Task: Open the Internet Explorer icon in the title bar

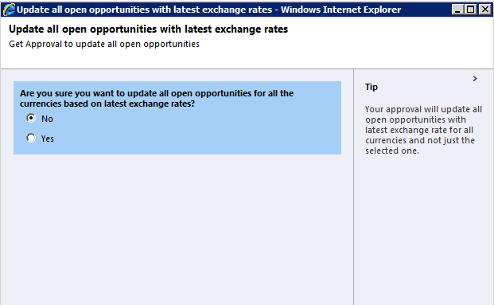Action: pos(9,10)
